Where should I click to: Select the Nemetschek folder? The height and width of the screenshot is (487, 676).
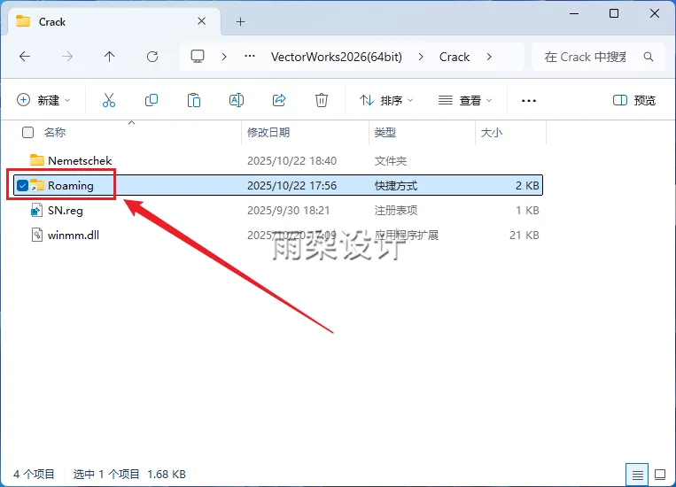pos(80,161)
